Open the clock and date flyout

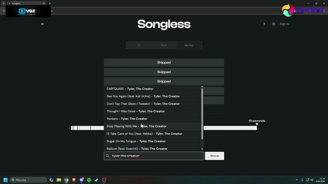click(321, 180)
